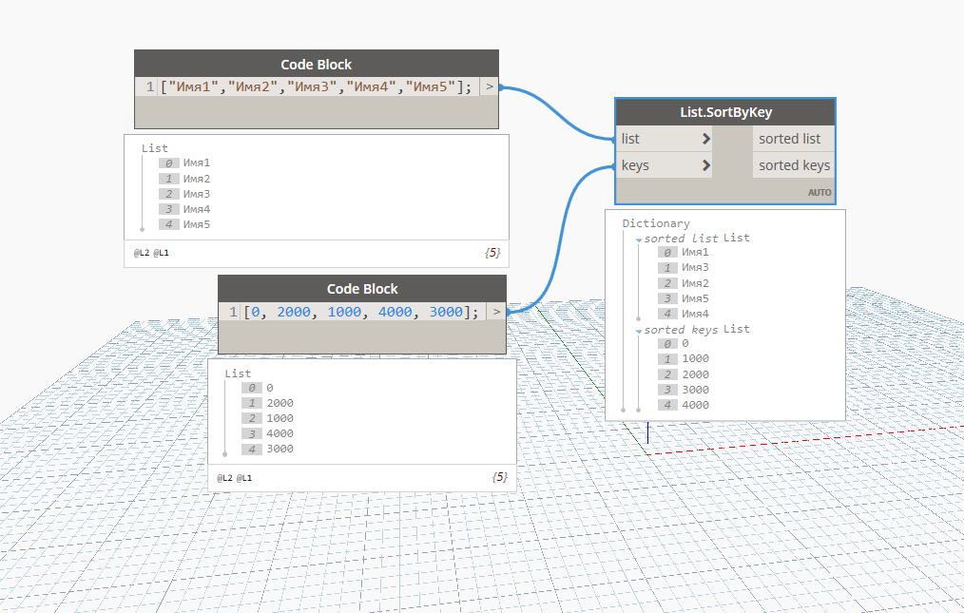
Task: Click @L2 level label under names preview
Action: pos(142,253)
